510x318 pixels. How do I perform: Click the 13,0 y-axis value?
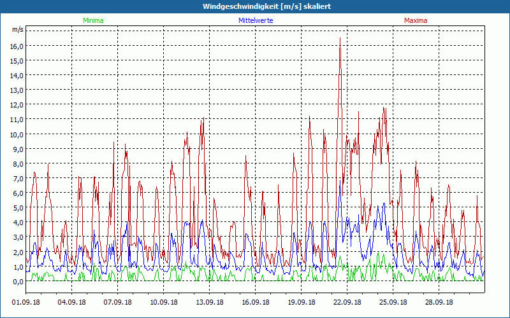click(17, 90)
